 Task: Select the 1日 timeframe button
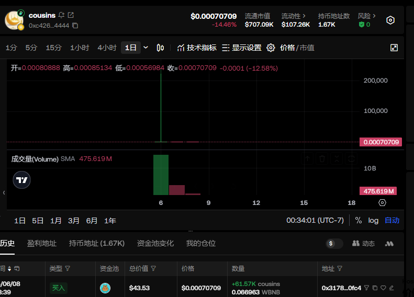point(131,48)
